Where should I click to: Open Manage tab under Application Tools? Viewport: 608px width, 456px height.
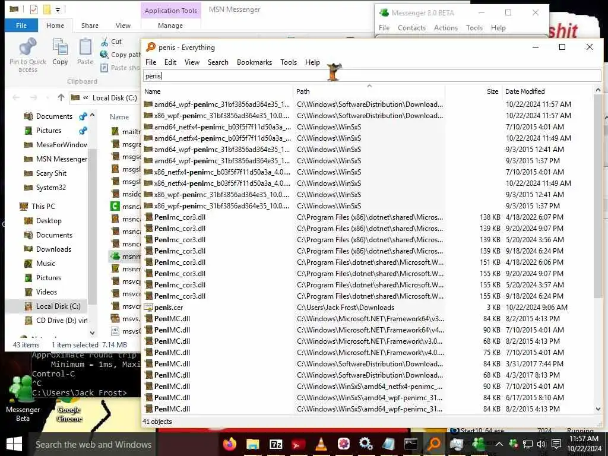pos(170,26)
